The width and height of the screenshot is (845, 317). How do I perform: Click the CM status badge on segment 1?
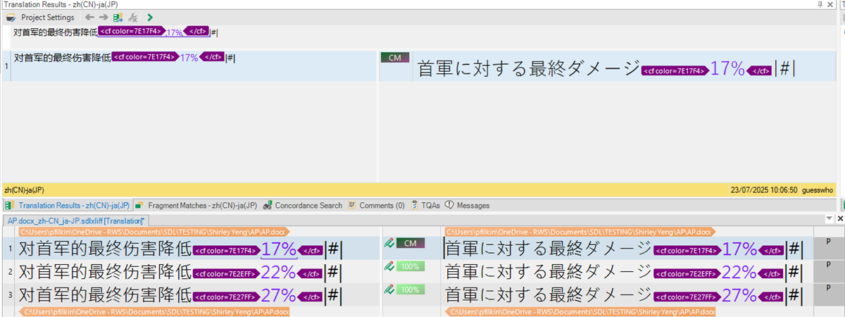(x=411, y=243)
